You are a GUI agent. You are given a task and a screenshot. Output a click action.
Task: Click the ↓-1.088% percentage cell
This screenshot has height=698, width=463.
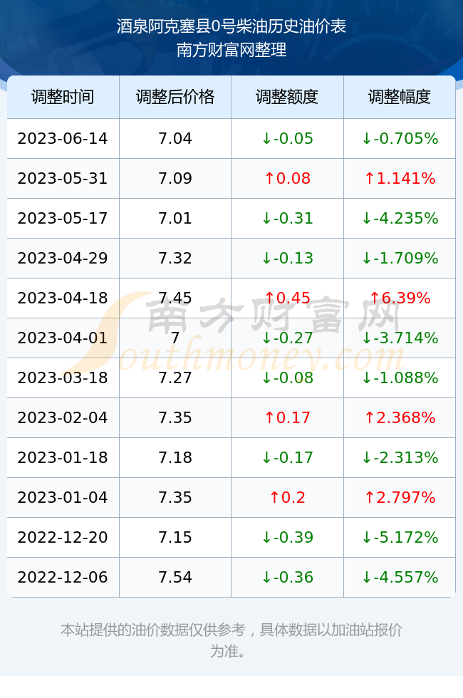pyautogui.click(x=400, y=378)
